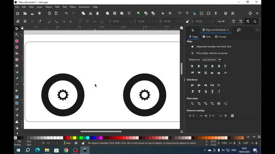Click the Paste clipboard icon
Image resolution: width=275 pixels, height=154 pixels.
coord(98,13)
